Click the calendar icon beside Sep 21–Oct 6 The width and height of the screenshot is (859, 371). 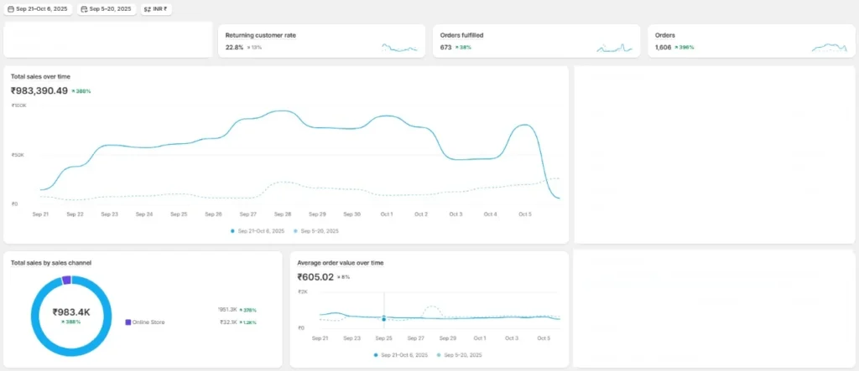(10, 9)
